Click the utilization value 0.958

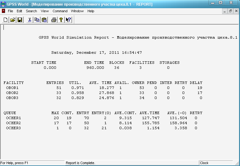click(x=78, y=93)
